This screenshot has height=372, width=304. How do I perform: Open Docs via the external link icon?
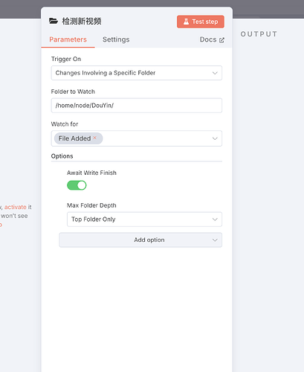click(221, 40)
